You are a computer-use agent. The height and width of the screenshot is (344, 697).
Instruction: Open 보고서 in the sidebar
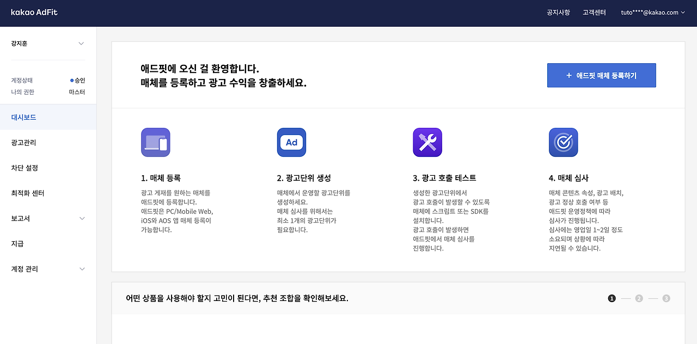pos(48,218)
